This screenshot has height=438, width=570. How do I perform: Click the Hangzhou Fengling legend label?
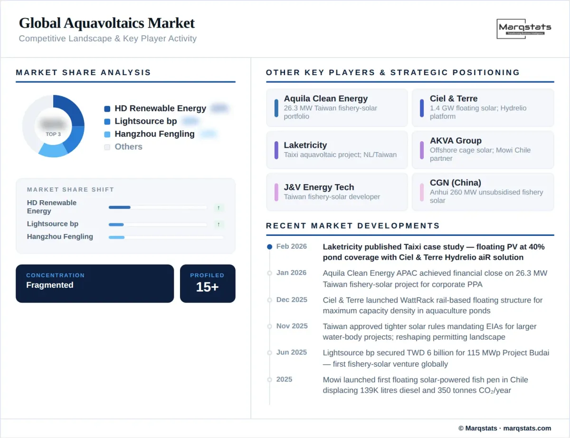click(155, 134)
